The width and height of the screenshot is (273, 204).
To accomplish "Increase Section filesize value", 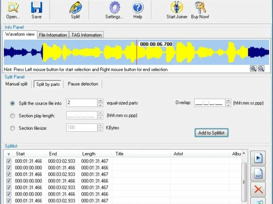I will coord(100,125).
